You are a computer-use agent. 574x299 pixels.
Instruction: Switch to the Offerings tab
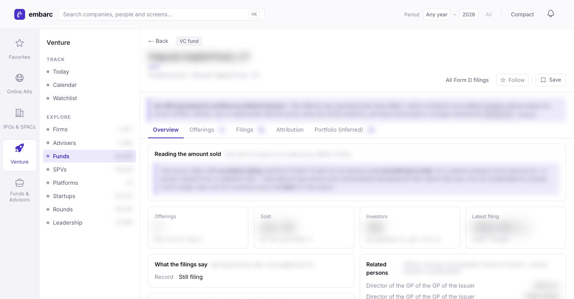(x=208, y=130)
